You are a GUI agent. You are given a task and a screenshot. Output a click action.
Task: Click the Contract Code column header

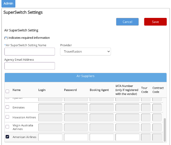click(158, 90)
